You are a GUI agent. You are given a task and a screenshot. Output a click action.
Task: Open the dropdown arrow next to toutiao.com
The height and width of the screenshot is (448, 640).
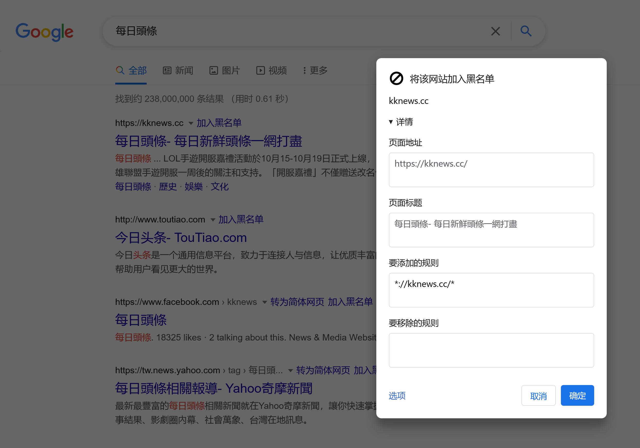(213, 220)
